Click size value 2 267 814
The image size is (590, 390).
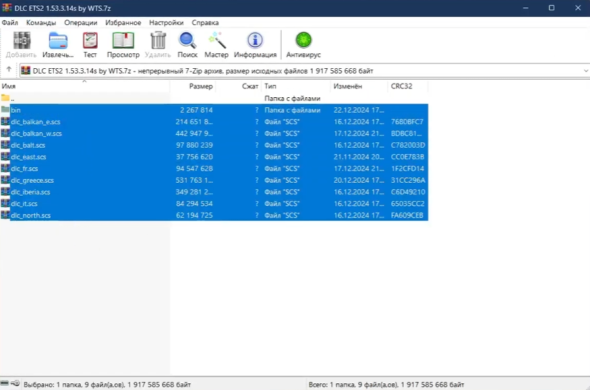click(x=196, y=110)
